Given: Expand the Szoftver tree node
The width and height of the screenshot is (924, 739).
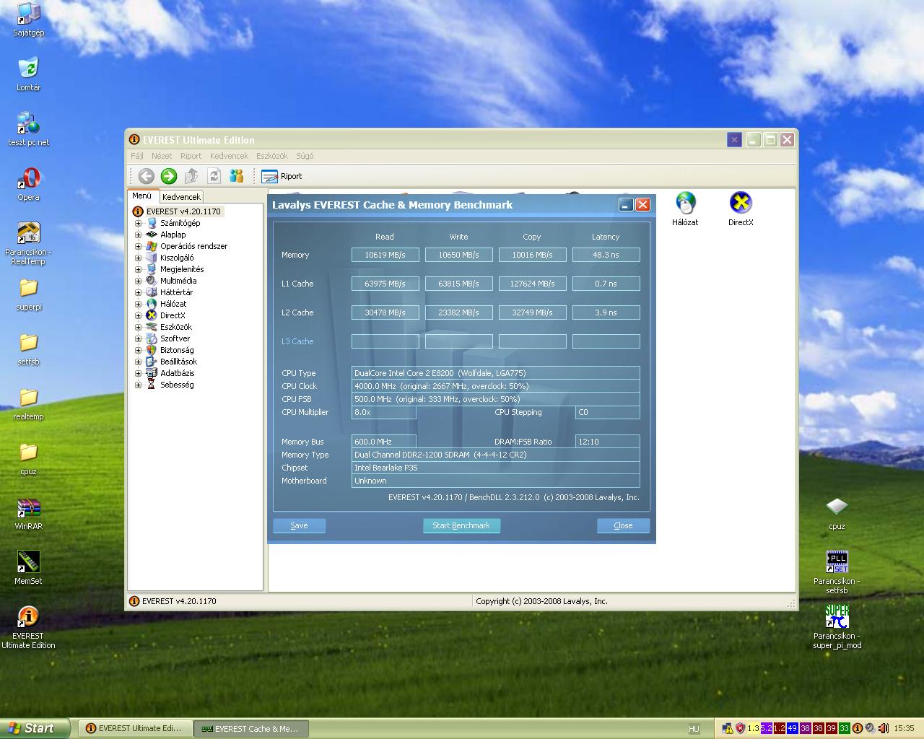Looking at the screenshot, I should [138, 338].
